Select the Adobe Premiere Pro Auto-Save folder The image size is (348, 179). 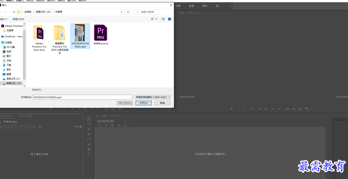[x=39, y=38]
